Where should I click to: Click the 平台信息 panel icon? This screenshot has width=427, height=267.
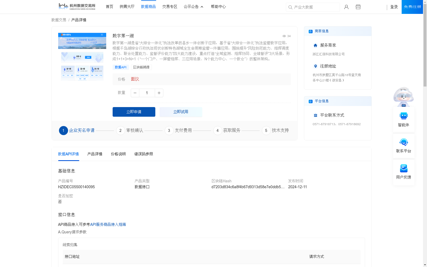[x=311, y=101]
